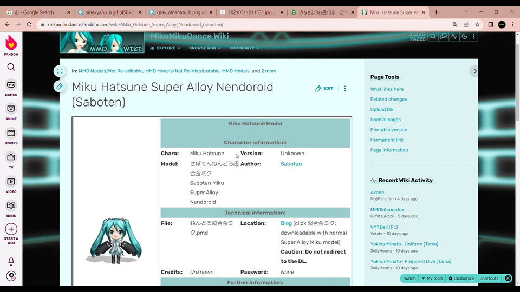
Task: Open Special pages link
Action: click(x=385, y=120)
